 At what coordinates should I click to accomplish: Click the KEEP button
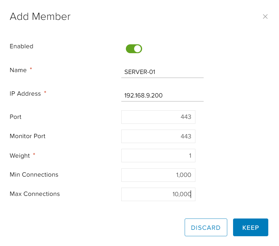(251, 227)
